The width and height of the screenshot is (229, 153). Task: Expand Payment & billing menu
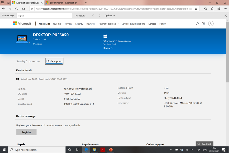click(x=109, y=24)
